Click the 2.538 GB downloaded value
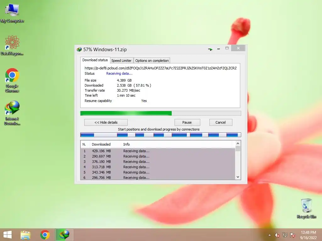The width and height of the screenshot is (322, 241). pyautogui.click(x=134, y=85)
